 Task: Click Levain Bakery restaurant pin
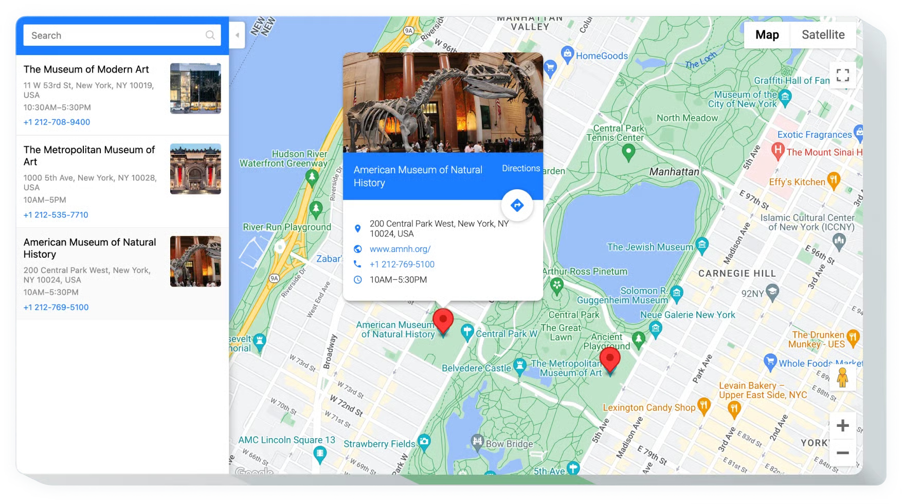tap(734, 409)
